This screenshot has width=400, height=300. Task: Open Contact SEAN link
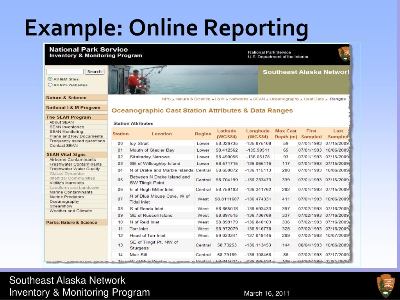[x=64, y=145]
